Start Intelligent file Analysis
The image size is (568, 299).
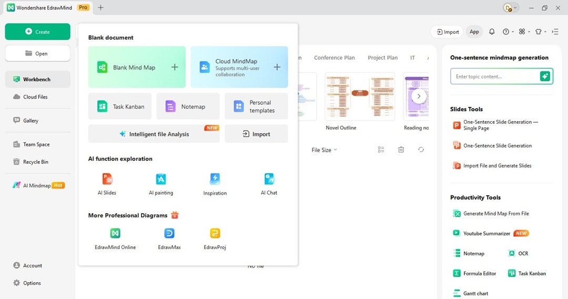154,134
